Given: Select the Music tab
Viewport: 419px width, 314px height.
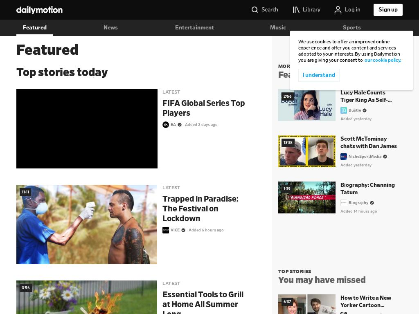Looking at the screenshot, I should click(x=278, y=28).
